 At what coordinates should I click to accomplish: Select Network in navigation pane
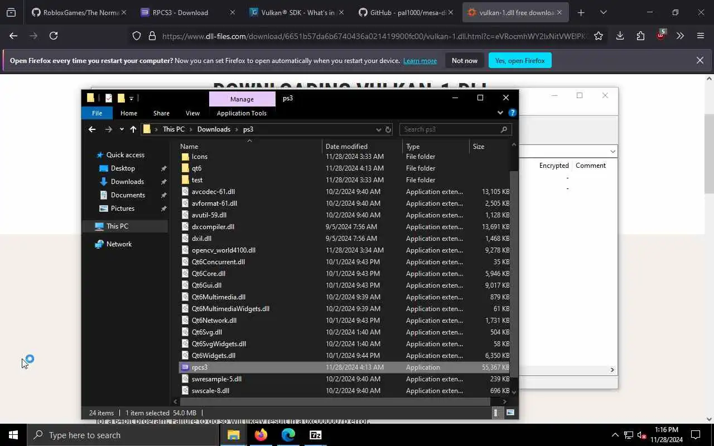pos(119,244)
